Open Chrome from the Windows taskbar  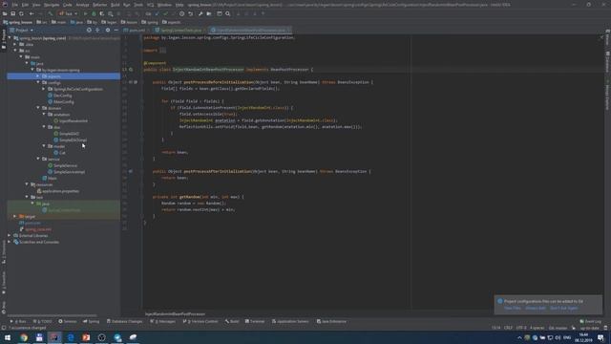pos(23,337)
